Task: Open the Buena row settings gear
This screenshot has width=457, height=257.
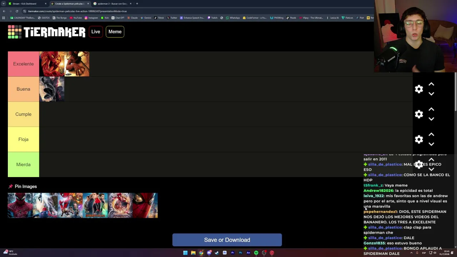Action: (419, 89)
